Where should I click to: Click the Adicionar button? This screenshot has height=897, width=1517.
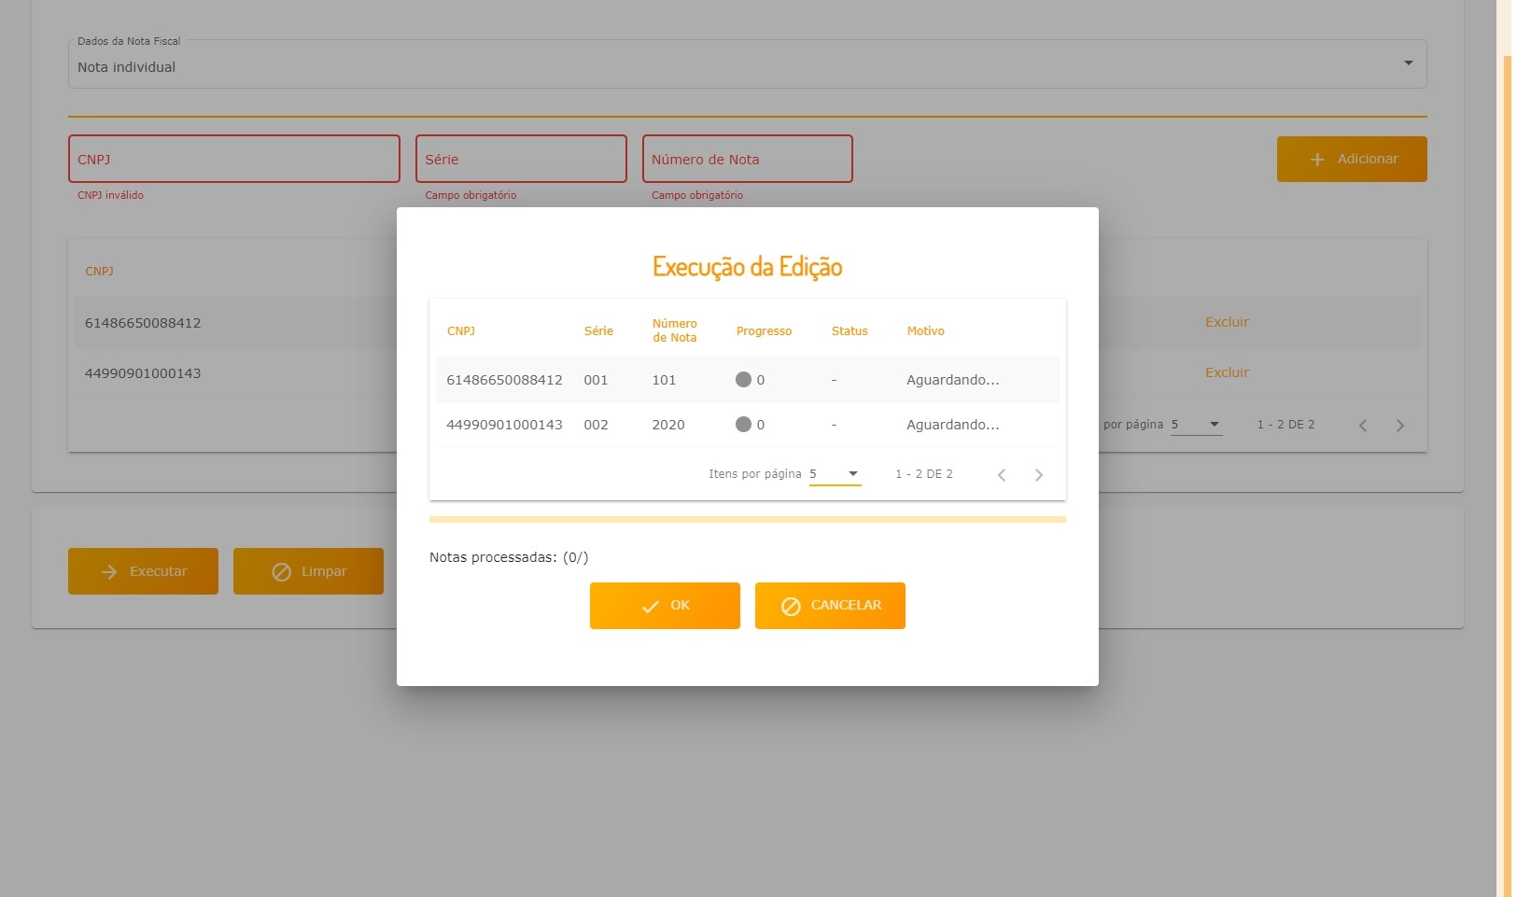(1352, 159)
